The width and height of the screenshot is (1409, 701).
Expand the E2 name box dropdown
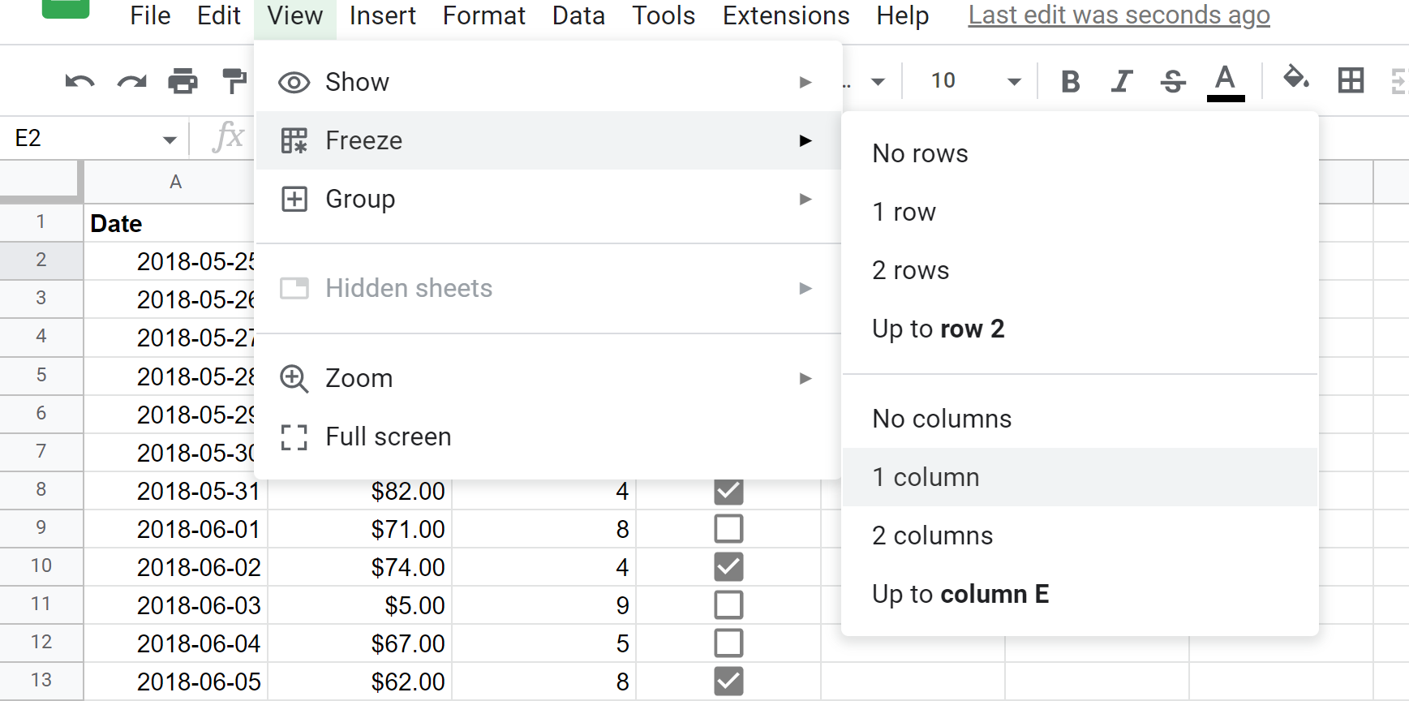point(170,140)
